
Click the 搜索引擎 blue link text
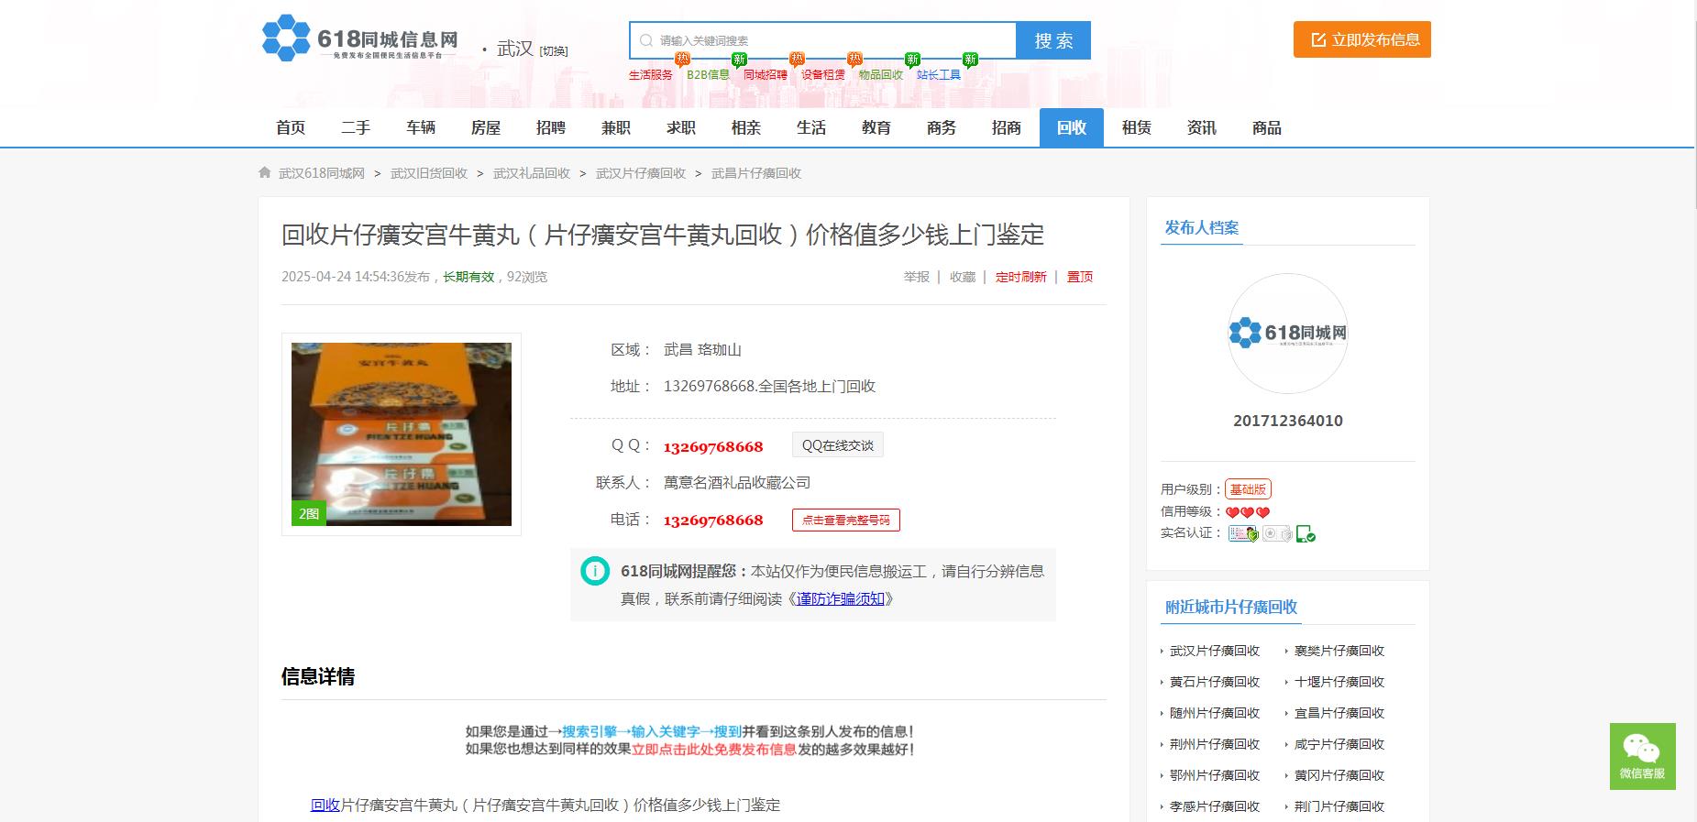tap(590, 731)
